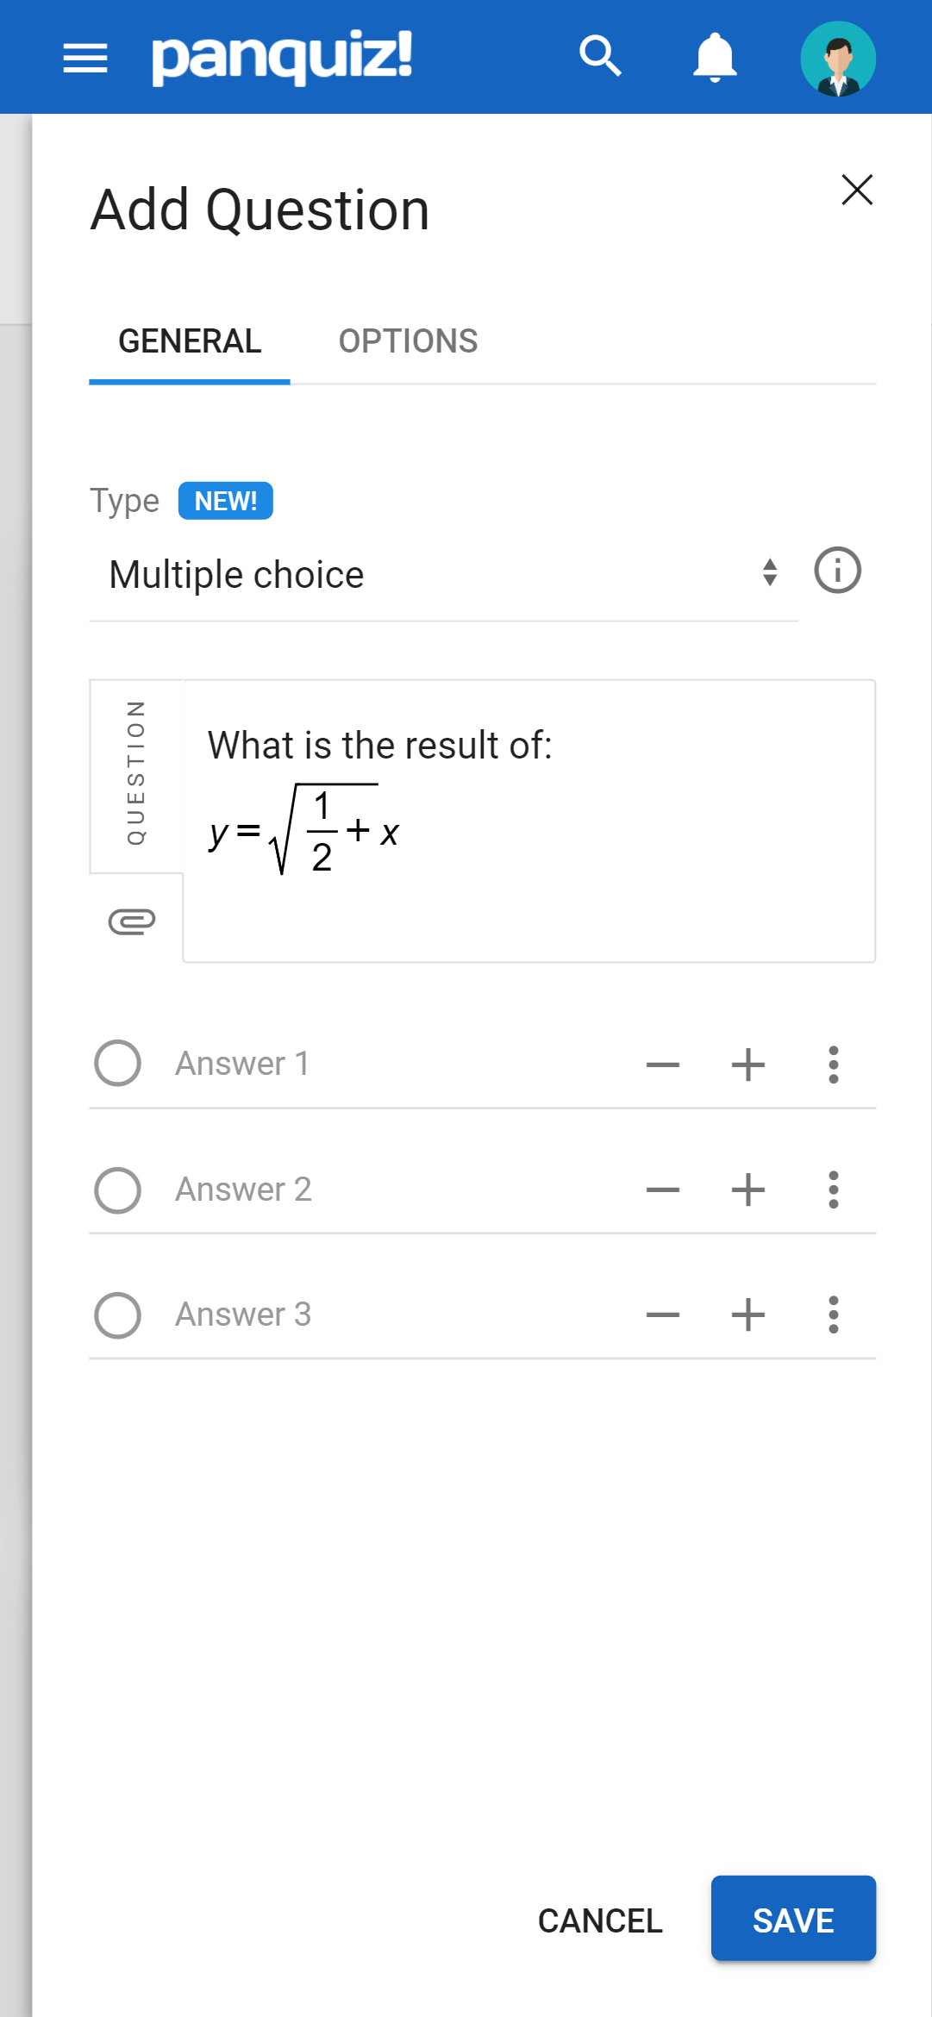Open the more options menu for Answer 3
The image size is (932, 2017).
point(834,1314)
